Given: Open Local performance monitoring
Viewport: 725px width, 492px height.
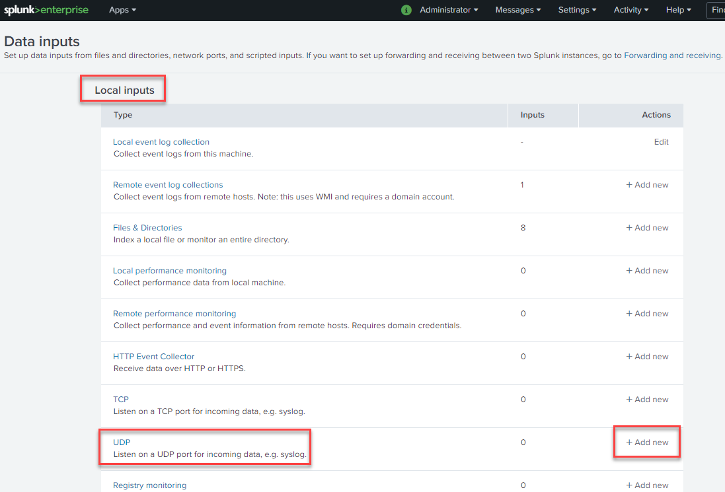Looking at the screenshot, I should coord(169,270).
